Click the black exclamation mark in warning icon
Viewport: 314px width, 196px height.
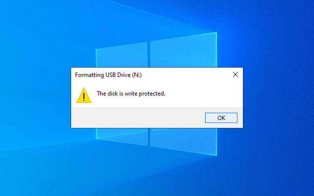(x=84, y=97)
